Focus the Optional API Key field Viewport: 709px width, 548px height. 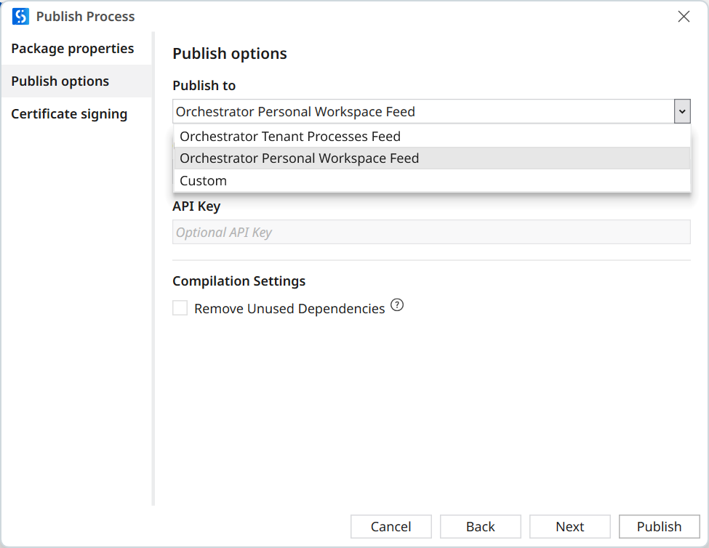pos(430,233)
